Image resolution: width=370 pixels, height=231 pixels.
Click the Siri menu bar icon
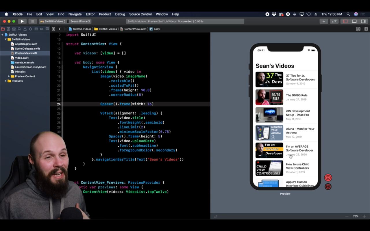[x=356, y=14]
